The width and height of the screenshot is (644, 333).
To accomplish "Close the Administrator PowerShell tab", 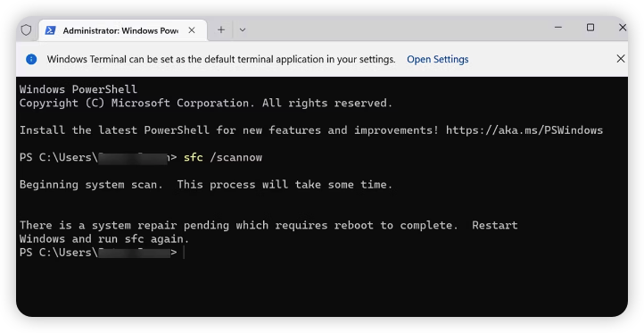I will (x=192, y=30).
